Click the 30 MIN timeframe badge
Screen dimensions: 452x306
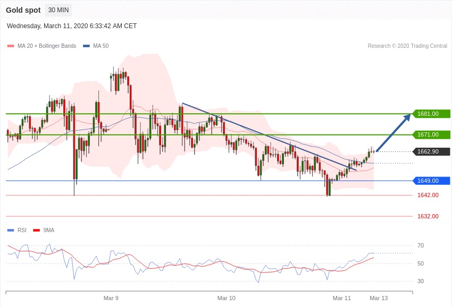point(58,10)
